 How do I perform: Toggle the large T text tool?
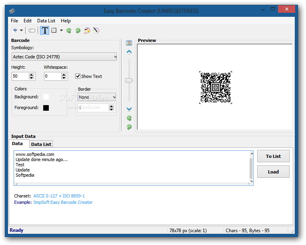point(45,30)
